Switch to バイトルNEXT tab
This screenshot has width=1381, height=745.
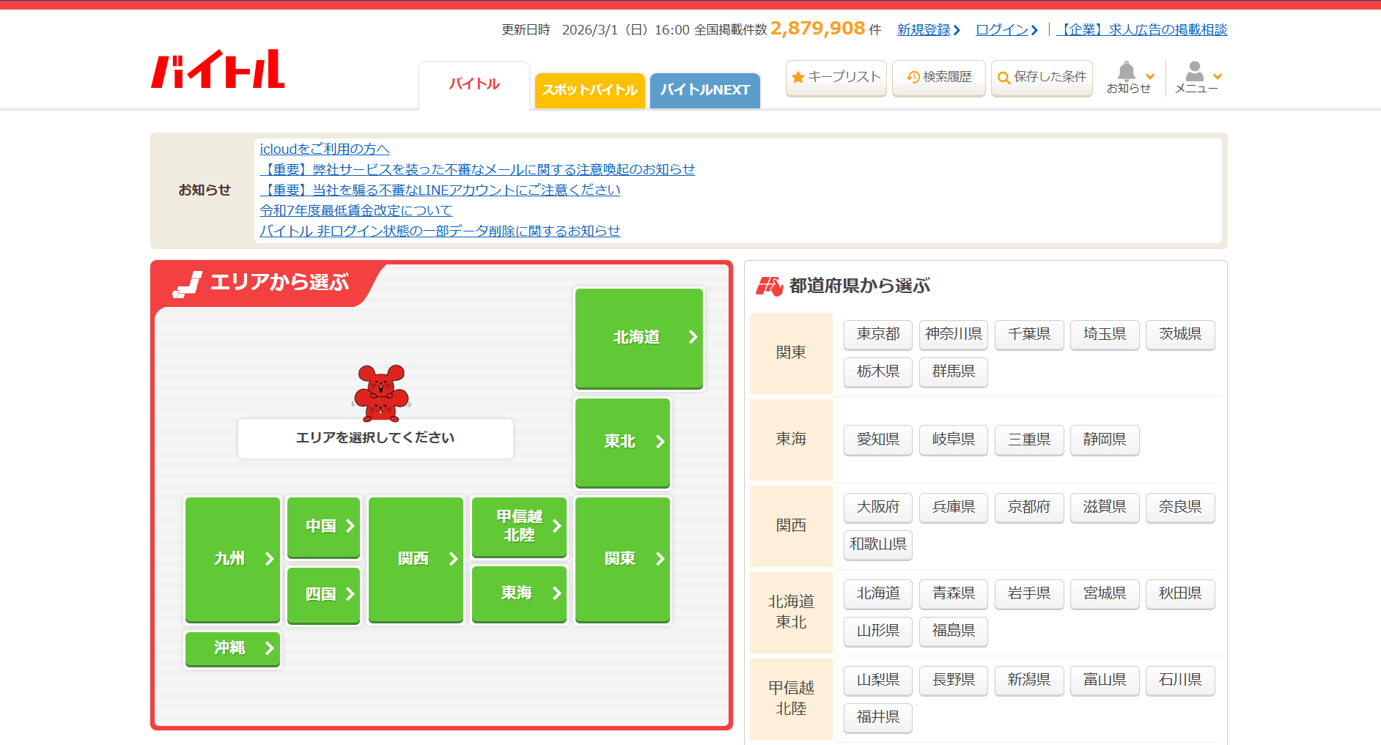704,90
